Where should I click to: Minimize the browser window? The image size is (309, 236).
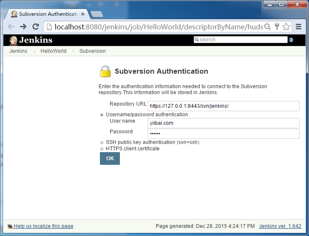click(270, 5)
